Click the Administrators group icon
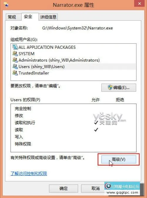The width and height of the screenshot is (147, 198). [15, 60]
